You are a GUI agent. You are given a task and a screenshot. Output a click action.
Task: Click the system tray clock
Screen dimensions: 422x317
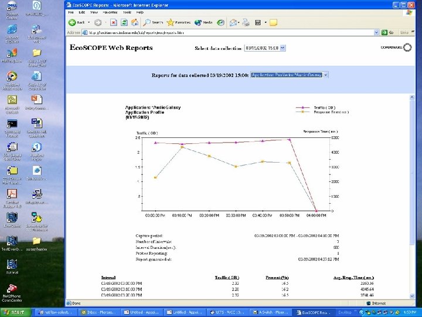(410, 312)
